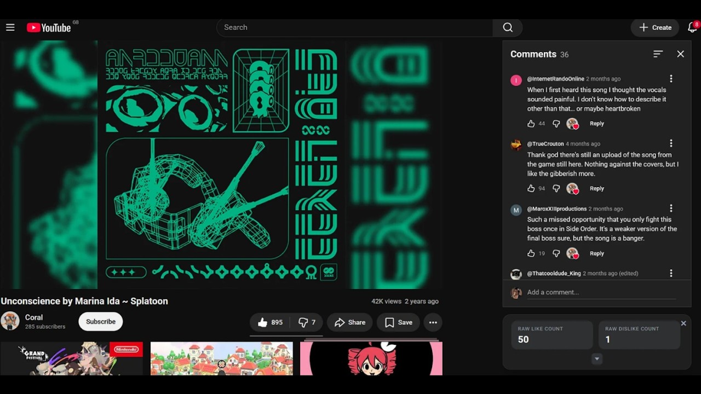Focus the YouTube search field

coord(355,27)
